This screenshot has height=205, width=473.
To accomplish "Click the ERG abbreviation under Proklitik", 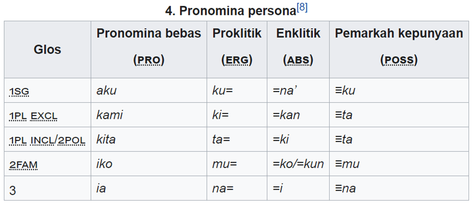I will [237, 60].
